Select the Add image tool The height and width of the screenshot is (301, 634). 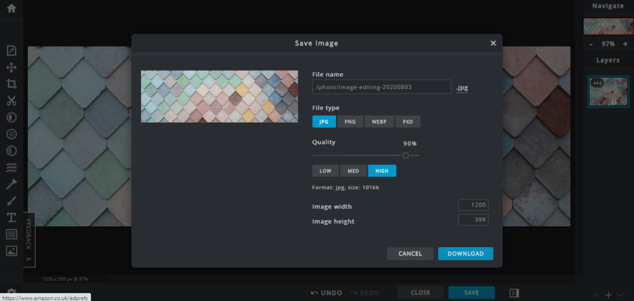point(11,251)
